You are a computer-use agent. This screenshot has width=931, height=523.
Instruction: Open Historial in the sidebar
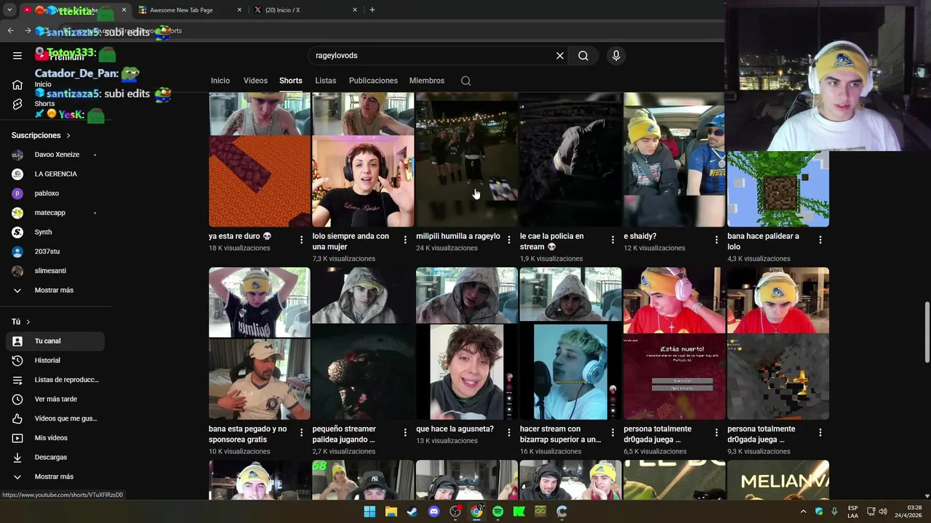[x=55, y=360]
